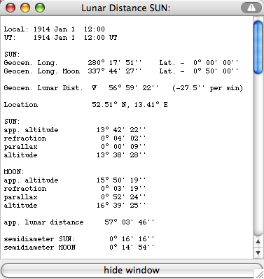Click the Sun refraction 0° 04' 02''

tap(123, 138)
